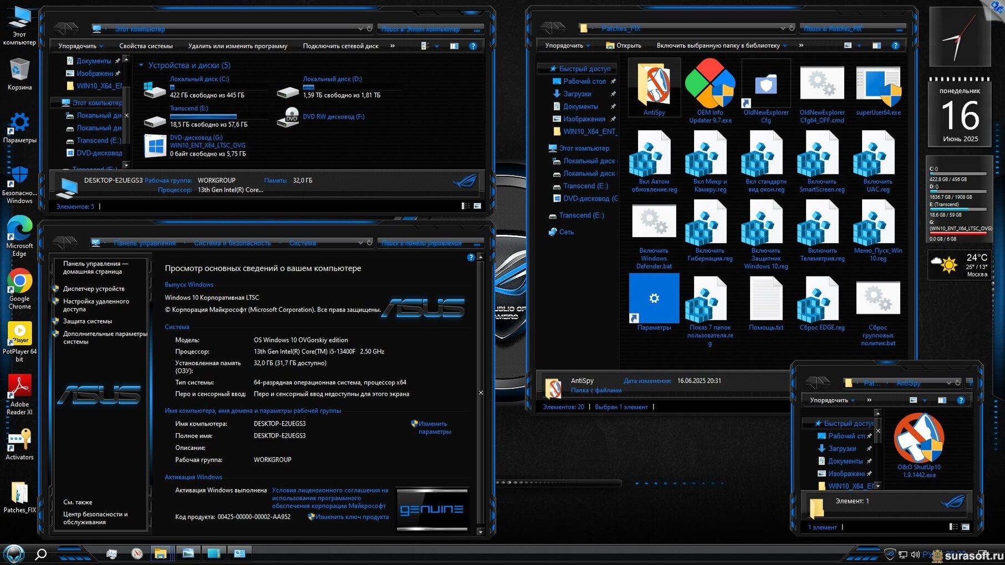The width and height of the screenshot is (1005, 565).
Task: Open the AntiSpy folder in Patches_FIX window
Action: [x=654, y=88]
